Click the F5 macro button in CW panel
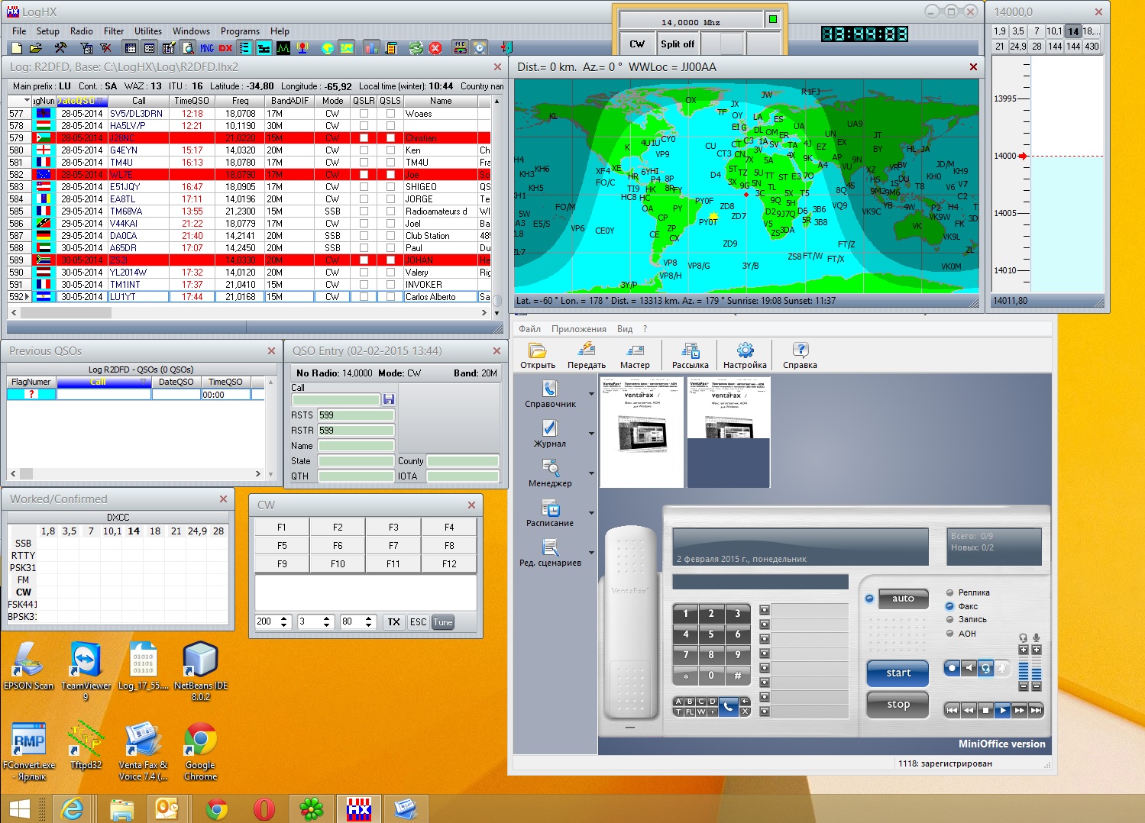1145x823 pixels. (x=282, y=546)
